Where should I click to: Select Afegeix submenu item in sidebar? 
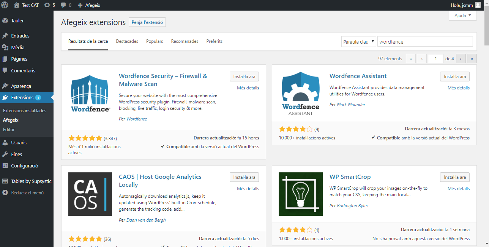(11, 120)
